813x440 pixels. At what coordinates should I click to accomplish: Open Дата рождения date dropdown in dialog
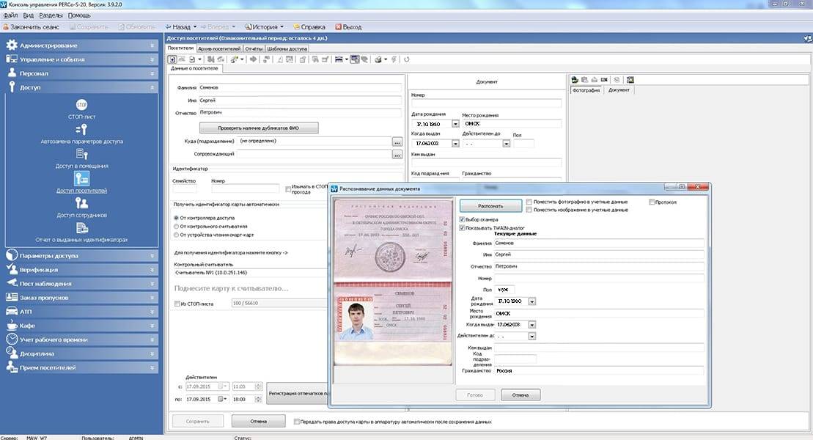tap(532, 301)
